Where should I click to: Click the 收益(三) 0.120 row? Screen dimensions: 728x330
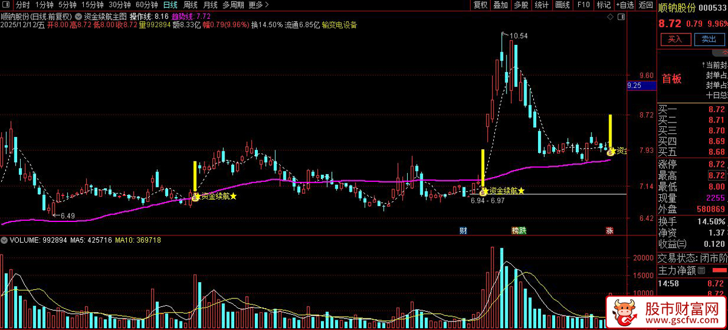[693, 244]
